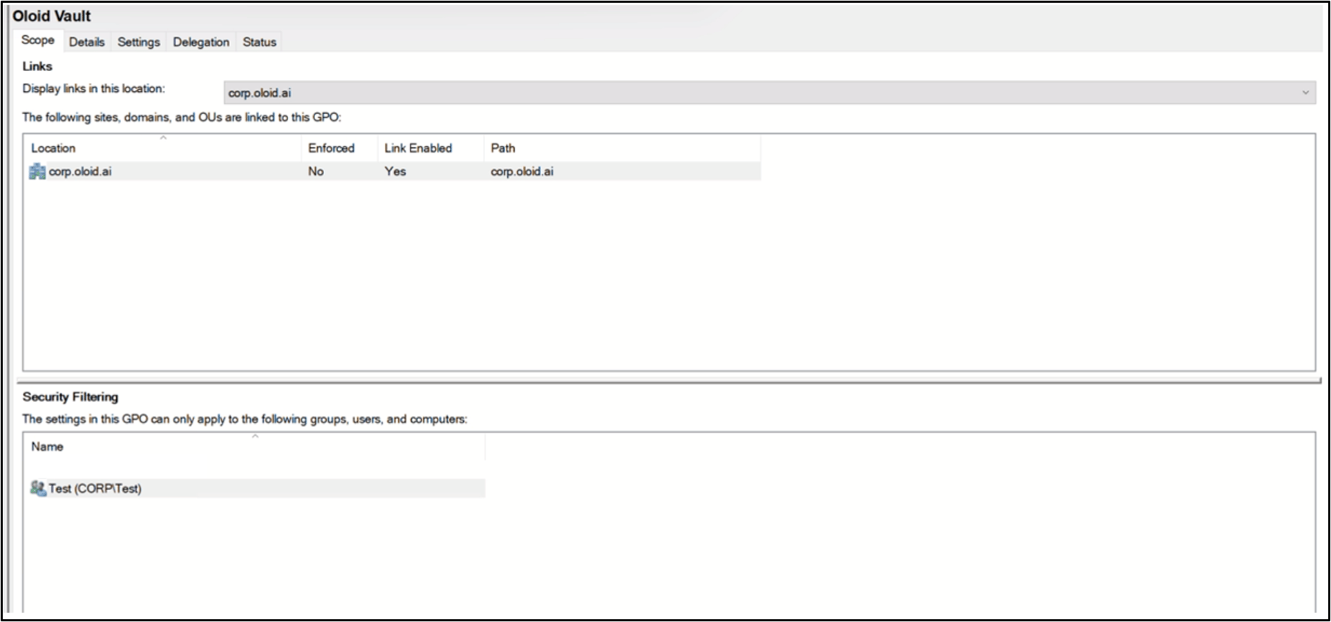Click the group icon beside Test (CORP\Test)
Screen dimensions: 1331x622
tap(38, 488)
